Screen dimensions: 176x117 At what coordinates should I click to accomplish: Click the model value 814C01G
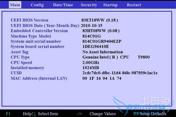coord(92,36)
